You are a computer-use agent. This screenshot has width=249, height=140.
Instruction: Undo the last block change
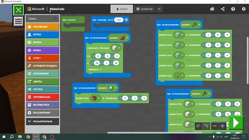coord(198,126)
